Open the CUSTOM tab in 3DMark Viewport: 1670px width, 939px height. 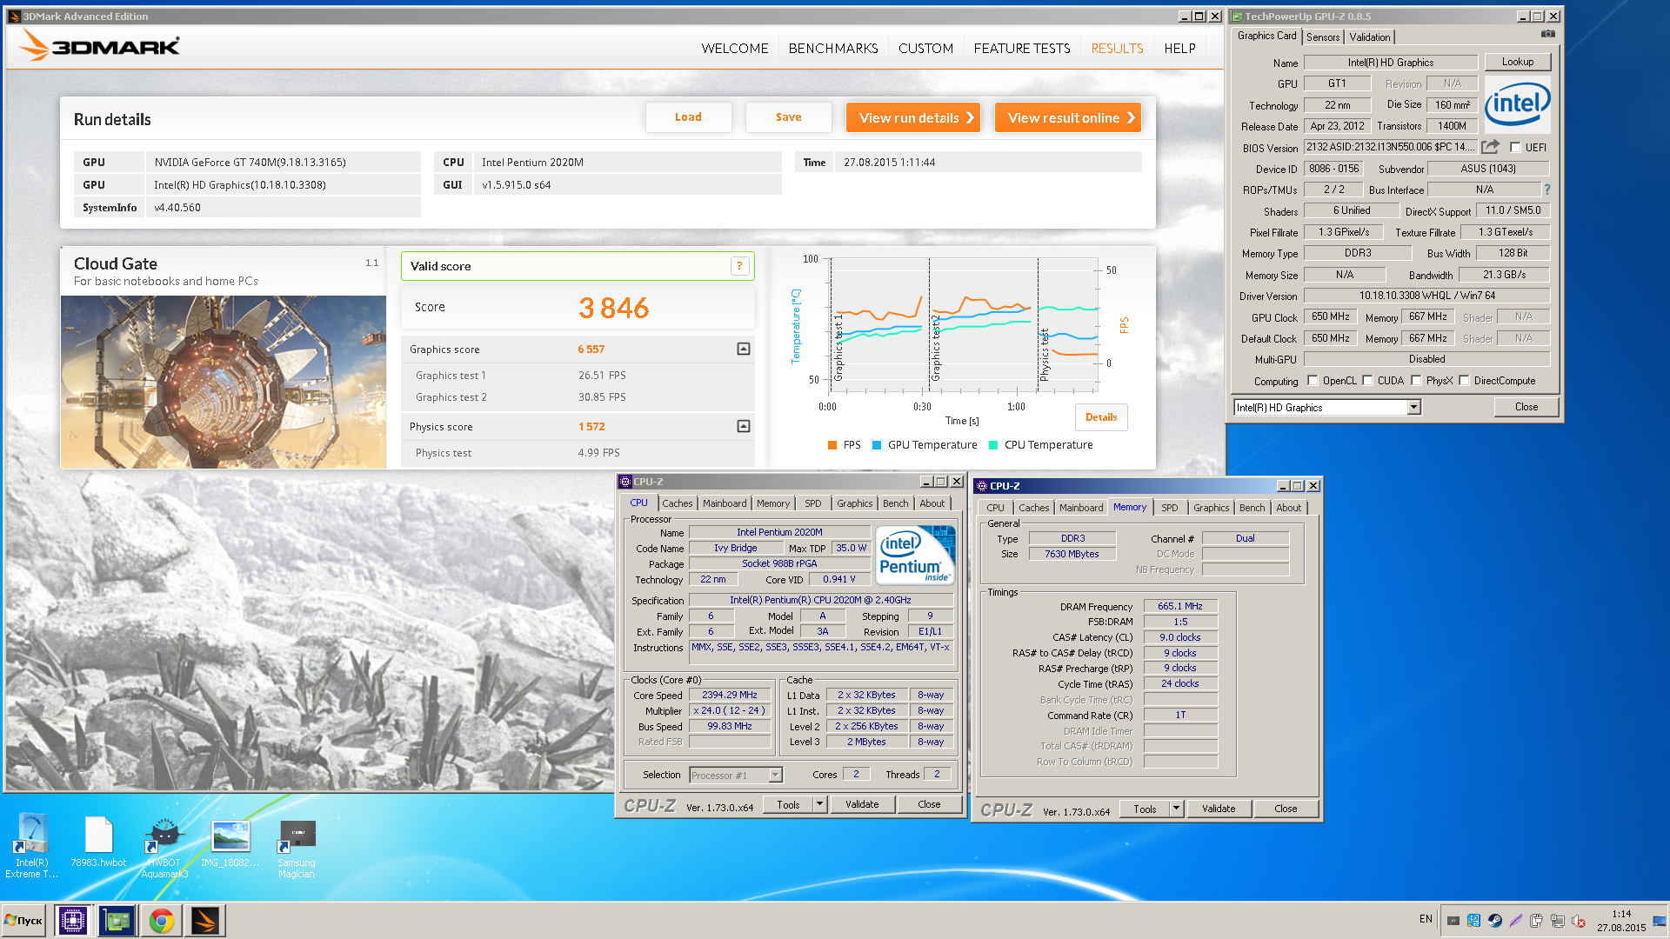(x=925, y=49)
